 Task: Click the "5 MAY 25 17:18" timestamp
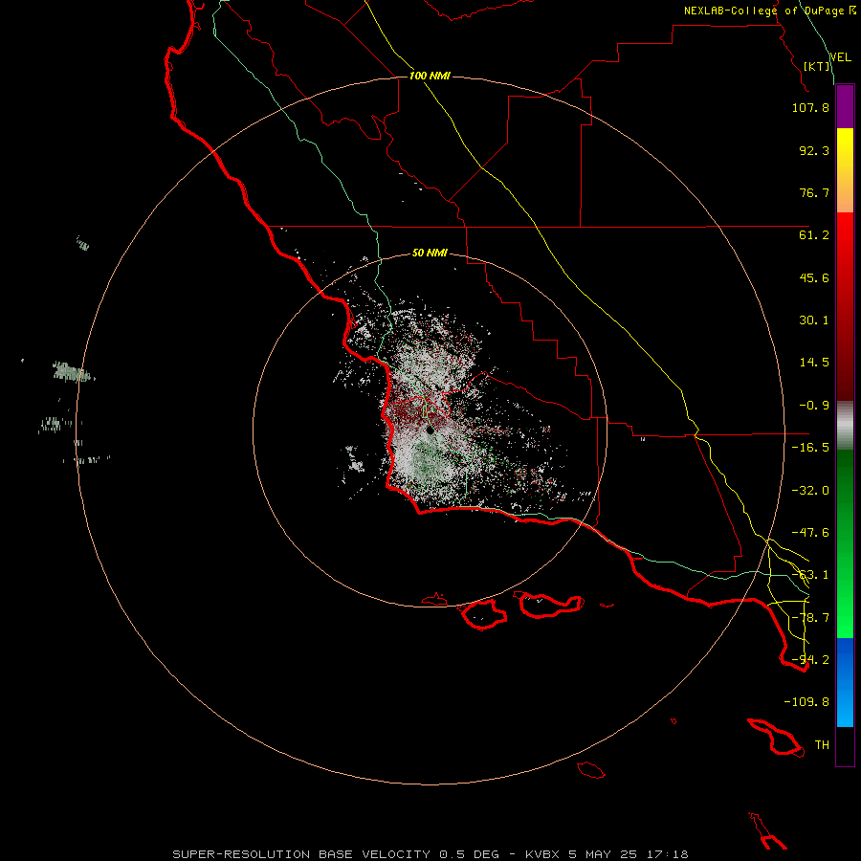coord(629,854)
